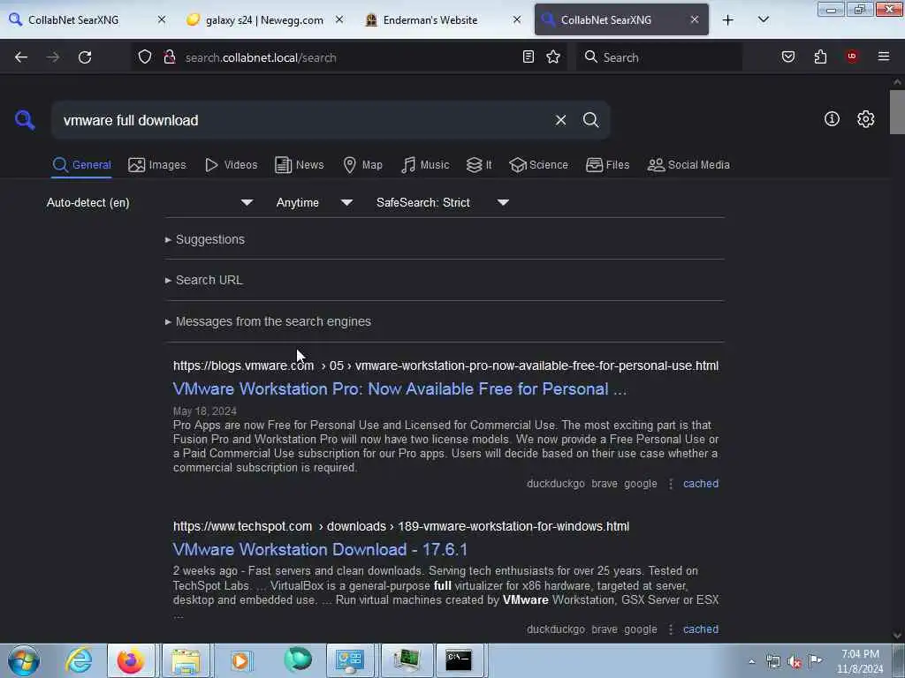Screen dimensions: 905x678
Task: Open the command prompt taskbar icon
Action: click(x=459, y=660)
